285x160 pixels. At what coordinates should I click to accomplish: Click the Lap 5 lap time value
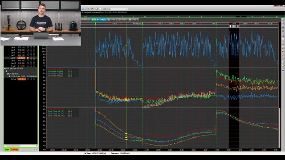(x=21, y=50)
